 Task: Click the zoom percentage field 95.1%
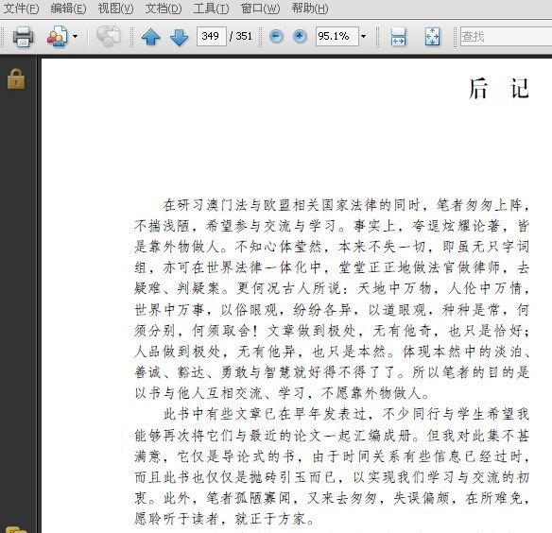[336, 36]
